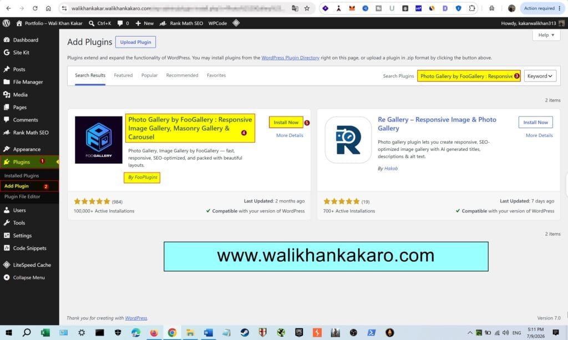Screen dimensions: 568x340
Task: Open Windows taskbar search
Action: click(x=27, y=332)
